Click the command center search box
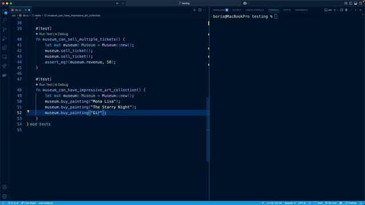365x205 pixels. [x=184, y=3]
